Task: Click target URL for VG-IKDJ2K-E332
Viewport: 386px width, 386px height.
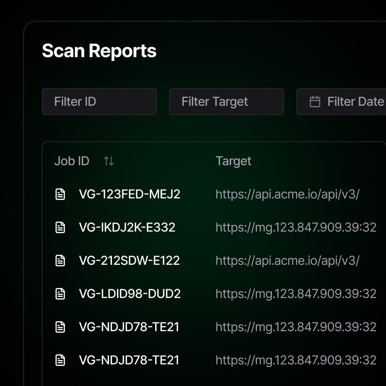Action: pos(296,227)
